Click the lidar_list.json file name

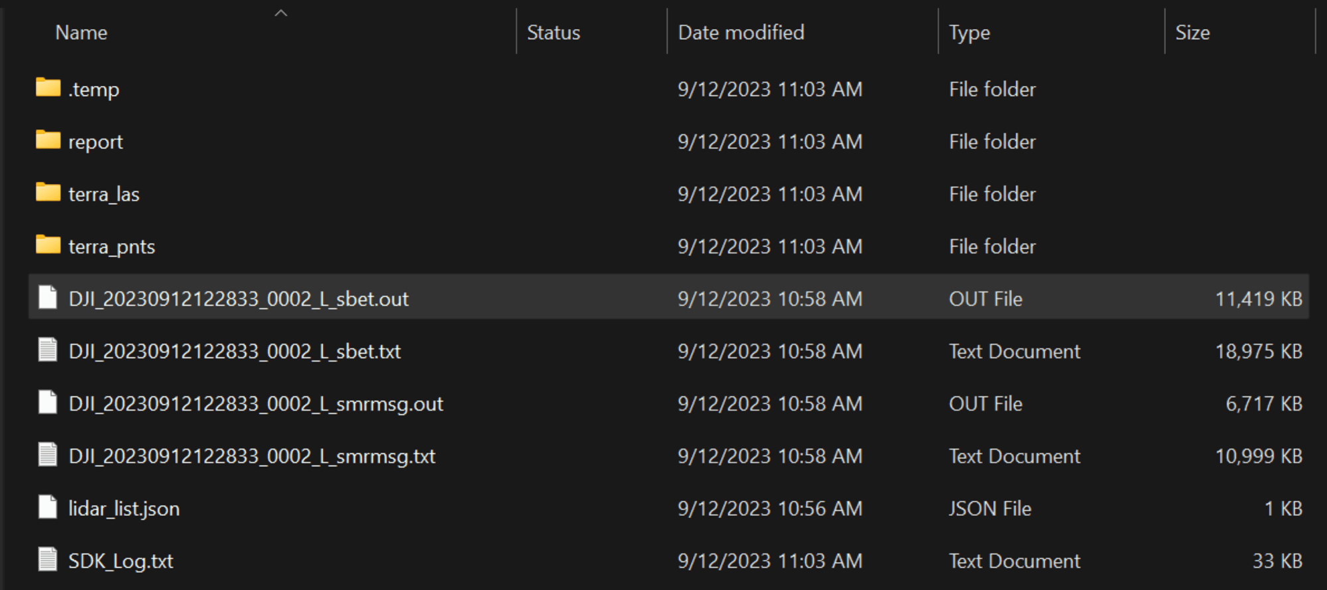pyautogui.click(x=124, y=508)
